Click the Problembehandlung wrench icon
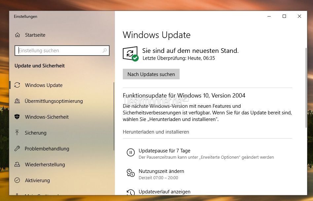 click(x=17, y=148)
